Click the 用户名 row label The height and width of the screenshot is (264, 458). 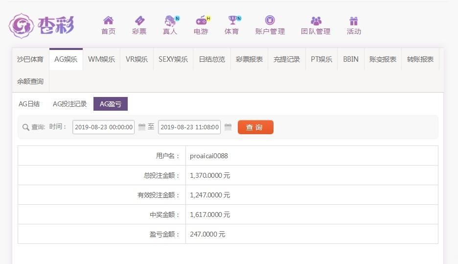[x=167, y=156]
